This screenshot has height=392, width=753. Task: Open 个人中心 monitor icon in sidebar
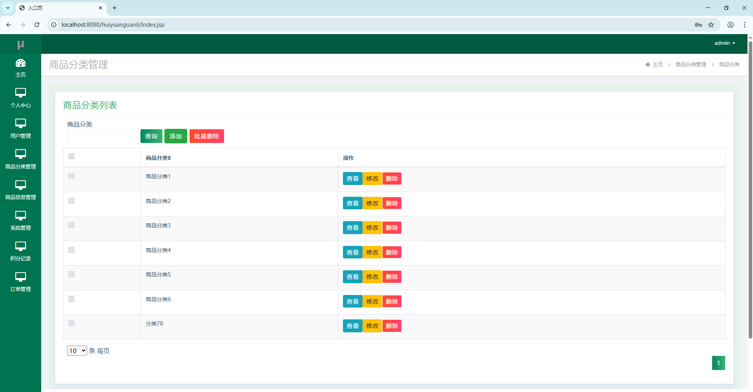(x=20, y=93)
